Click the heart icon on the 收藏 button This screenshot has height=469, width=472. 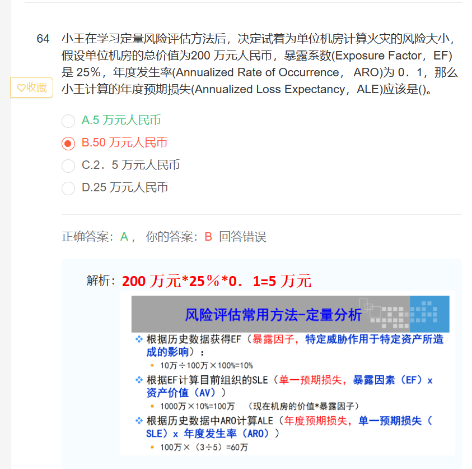pos(21,88)
